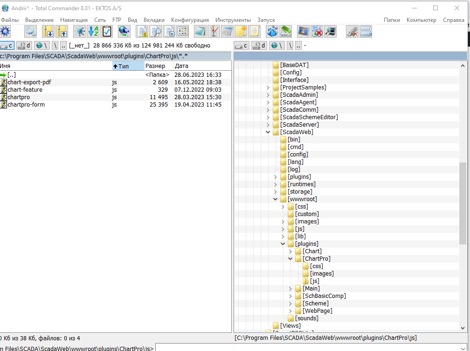Select drive c in right panel
The width and height of the screenshot is (470, 351).
[x=242, y=46]
